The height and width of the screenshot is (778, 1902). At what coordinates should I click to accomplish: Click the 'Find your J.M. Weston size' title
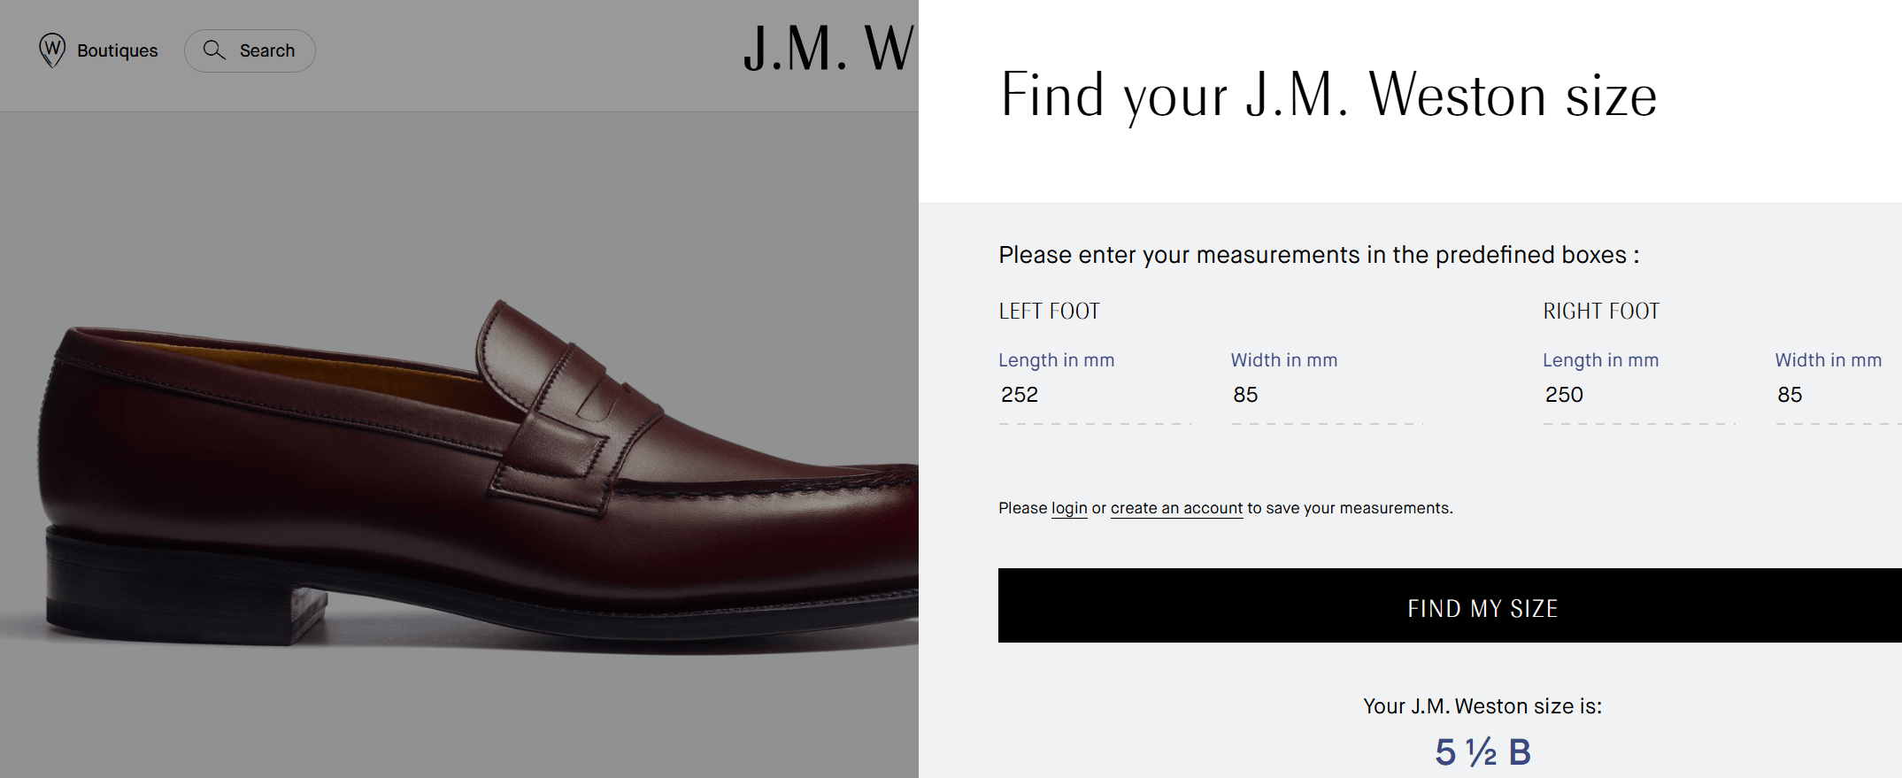tap(1328, 96)
